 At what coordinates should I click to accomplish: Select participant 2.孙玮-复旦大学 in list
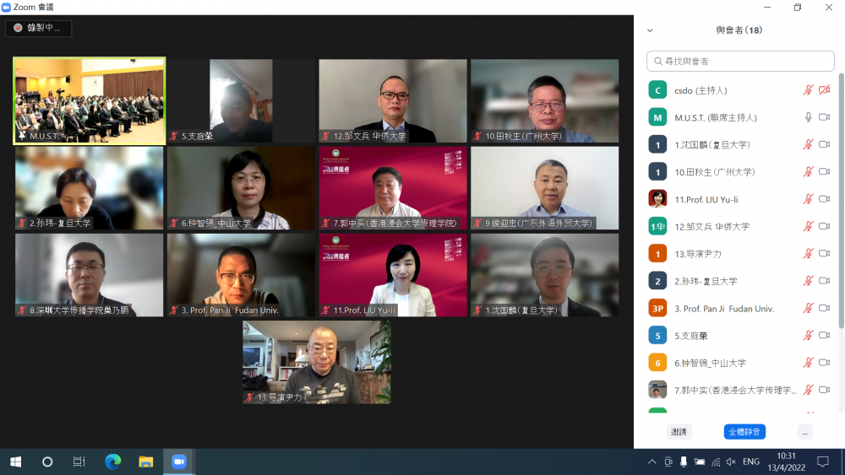pos(740,281)
